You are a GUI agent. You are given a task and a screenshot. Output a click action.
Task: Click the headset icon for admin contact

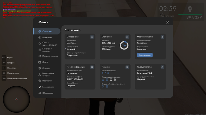click(40, 44)
